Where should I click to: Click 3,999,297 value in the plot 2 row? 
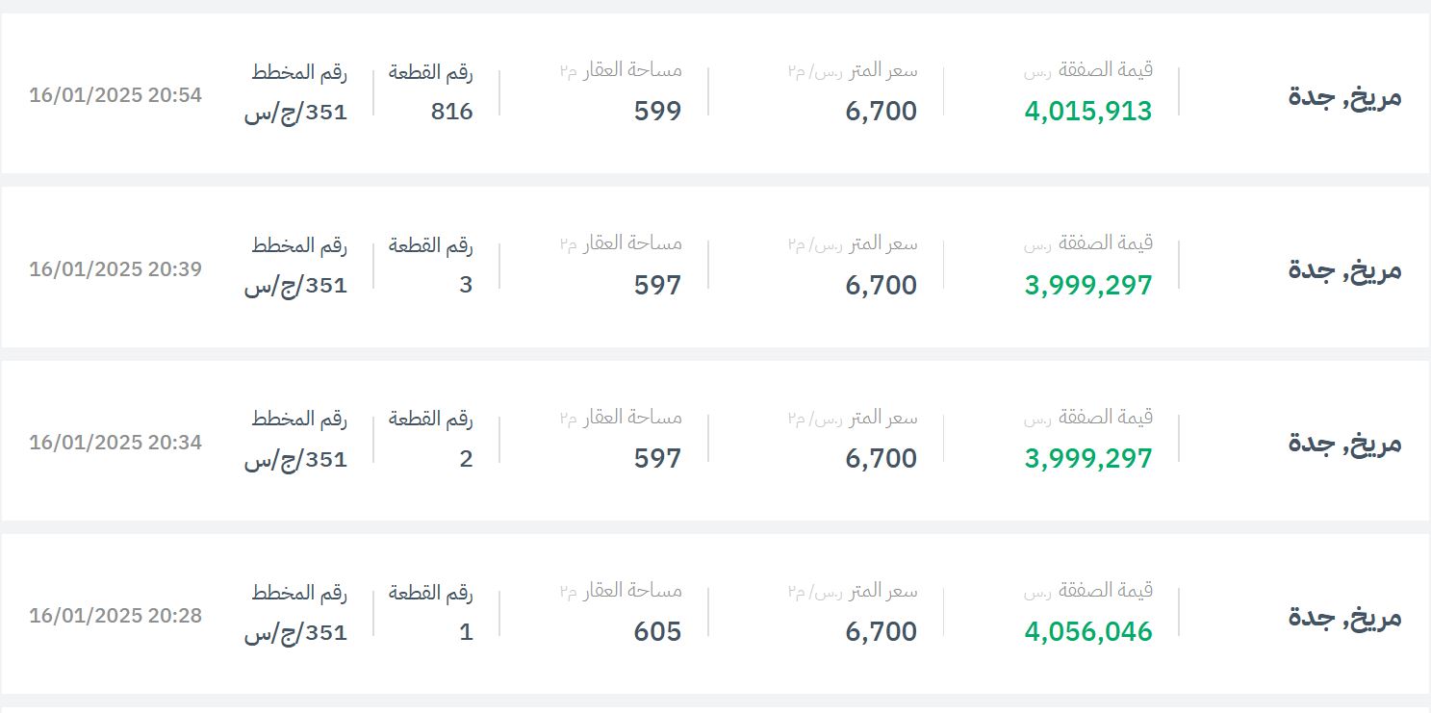pyautogui.click(x=1087, y=459)
